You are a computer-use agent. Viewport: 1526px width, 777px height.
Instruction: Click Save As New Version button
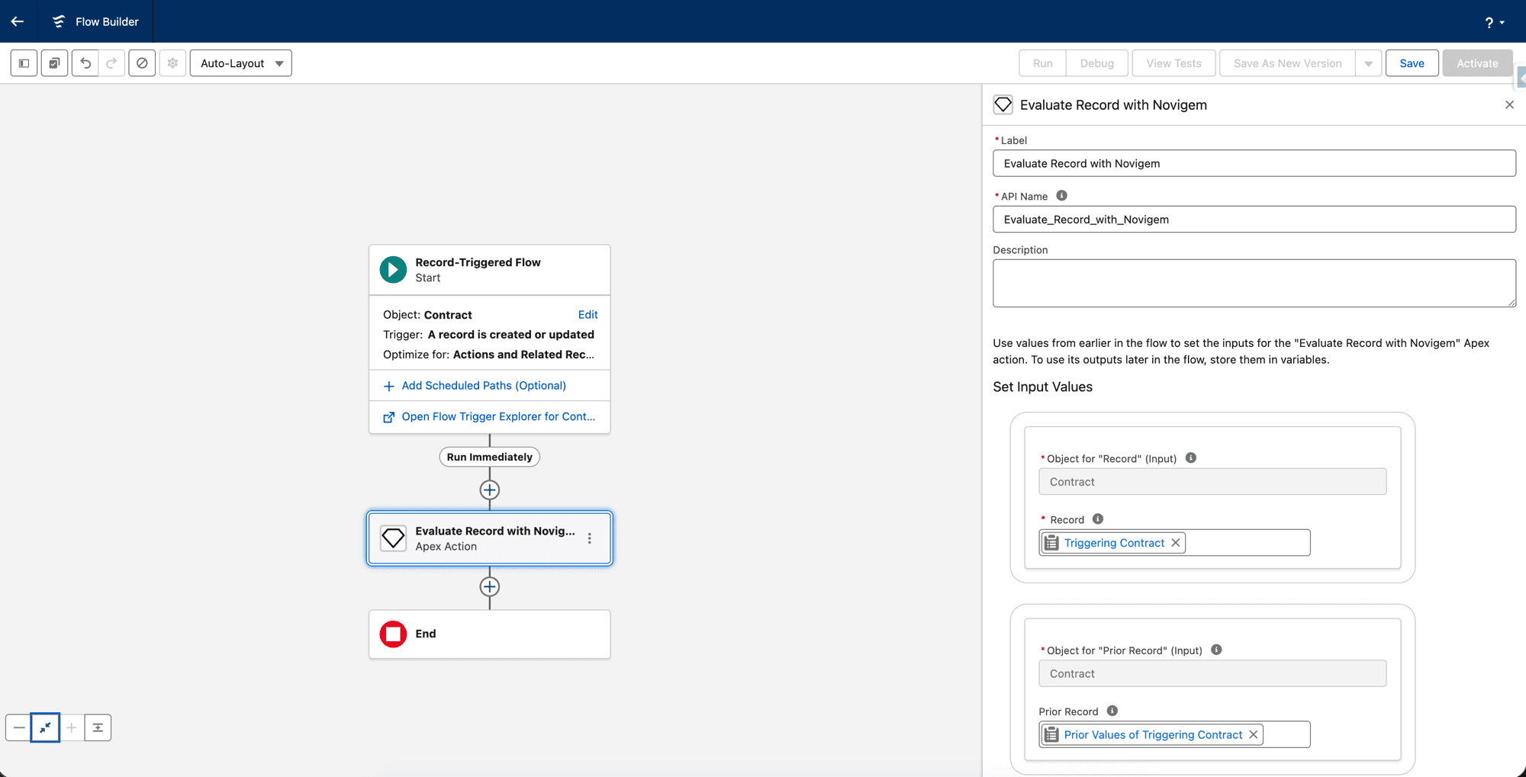pos(1287,63)
